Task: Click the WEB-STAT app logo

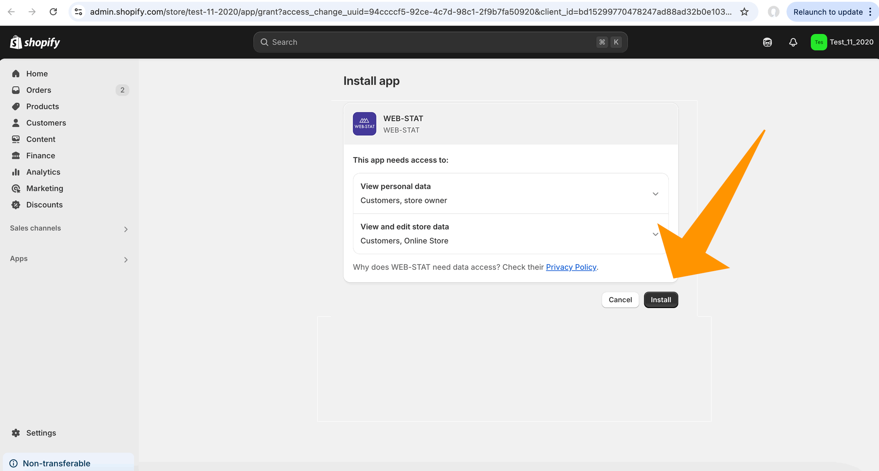Action: (x=364, y=124)
